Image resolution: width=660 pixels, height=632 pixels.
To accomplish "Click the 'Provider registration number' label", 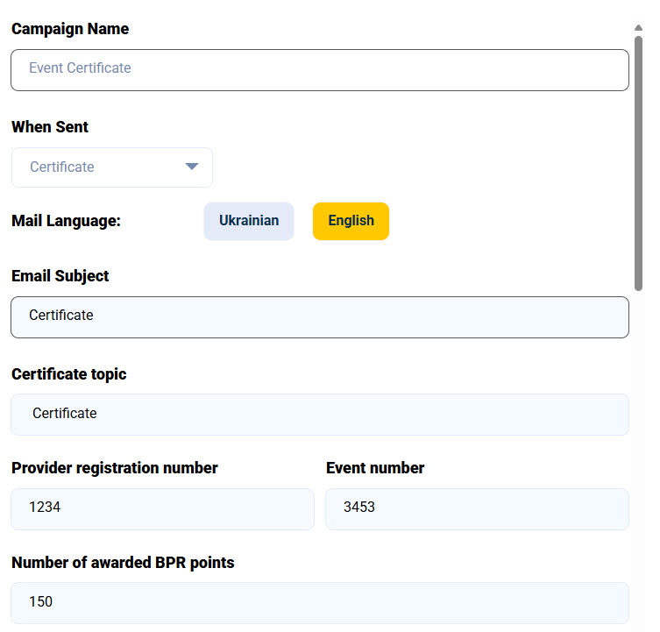I will 115,468.
